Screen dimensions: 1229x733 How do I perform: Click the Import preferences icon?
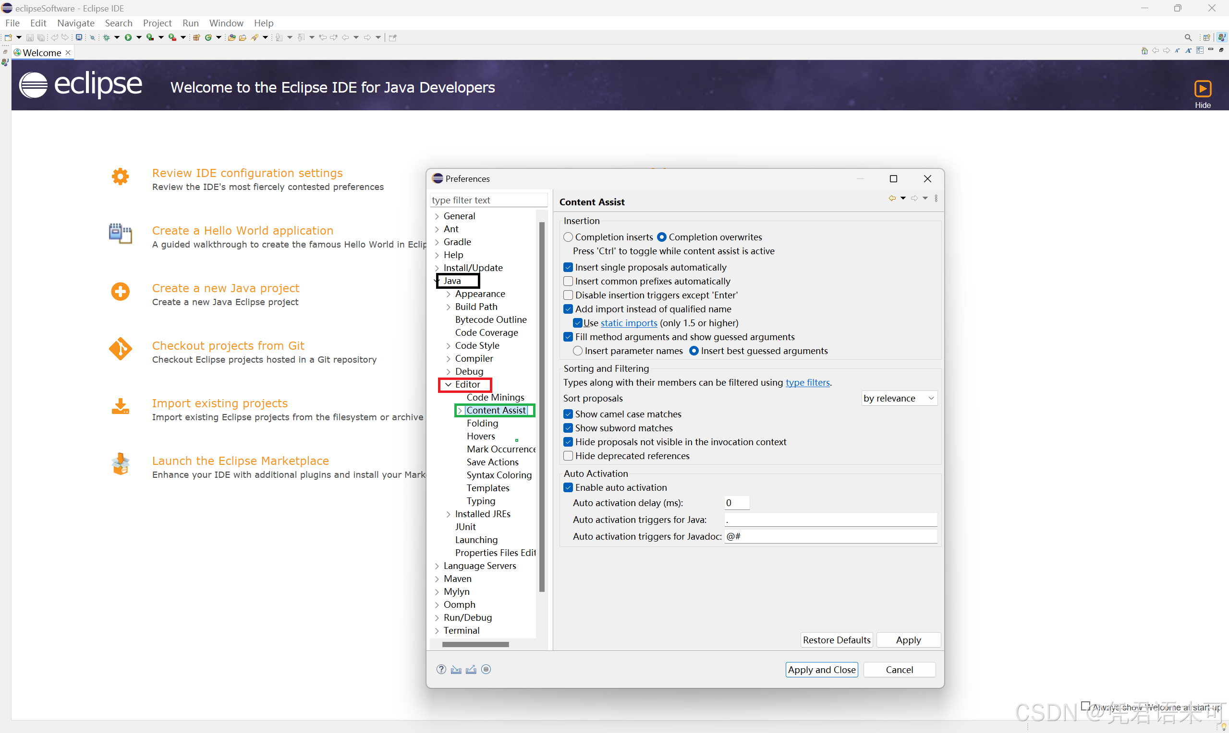456,669
